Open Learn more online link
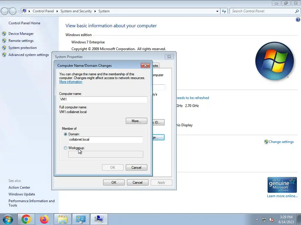This screenshot has height=225, width=301. (x=282, y=196)
